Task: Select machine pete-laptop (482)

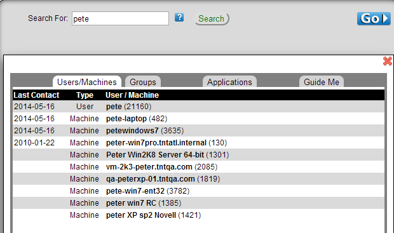Action: pos(137,119)
